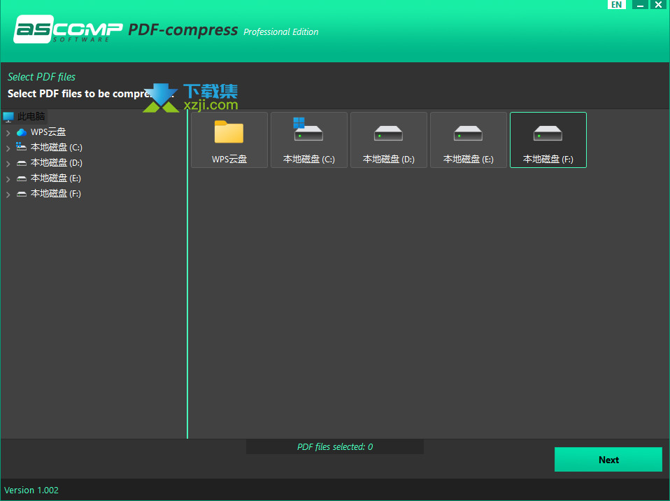Expand the 本地磁盘 (F:) tree node
This screenshot has height=501, width=670.
8,195
